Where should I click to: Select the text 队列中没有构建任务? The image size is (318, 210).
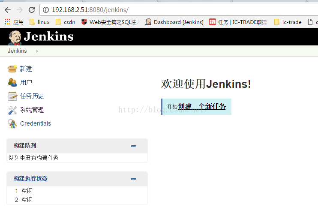click(33, 158)
